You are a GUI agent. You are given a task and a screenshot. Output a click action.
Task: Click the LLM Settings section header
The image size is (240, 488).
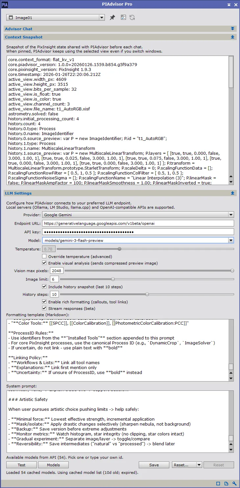tap(120, 193)
